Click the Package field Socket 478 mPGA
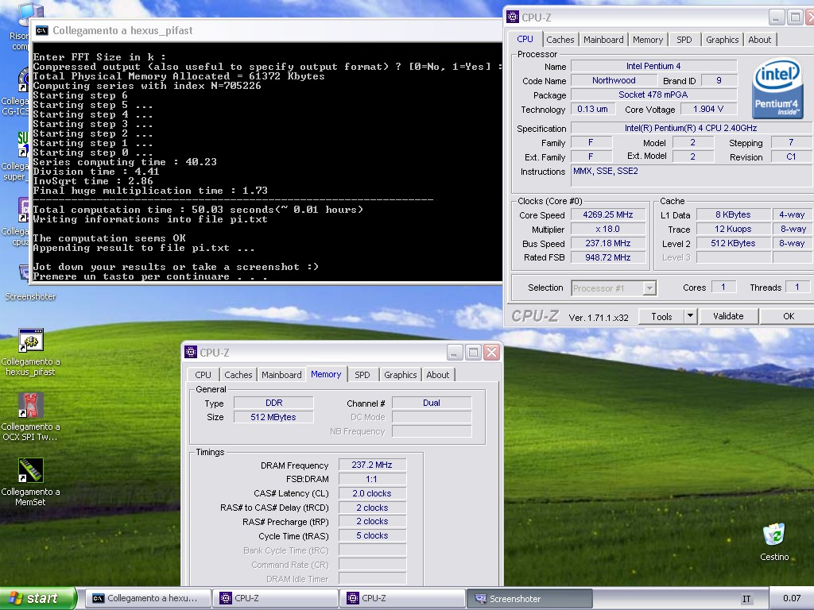 [653, 95]
